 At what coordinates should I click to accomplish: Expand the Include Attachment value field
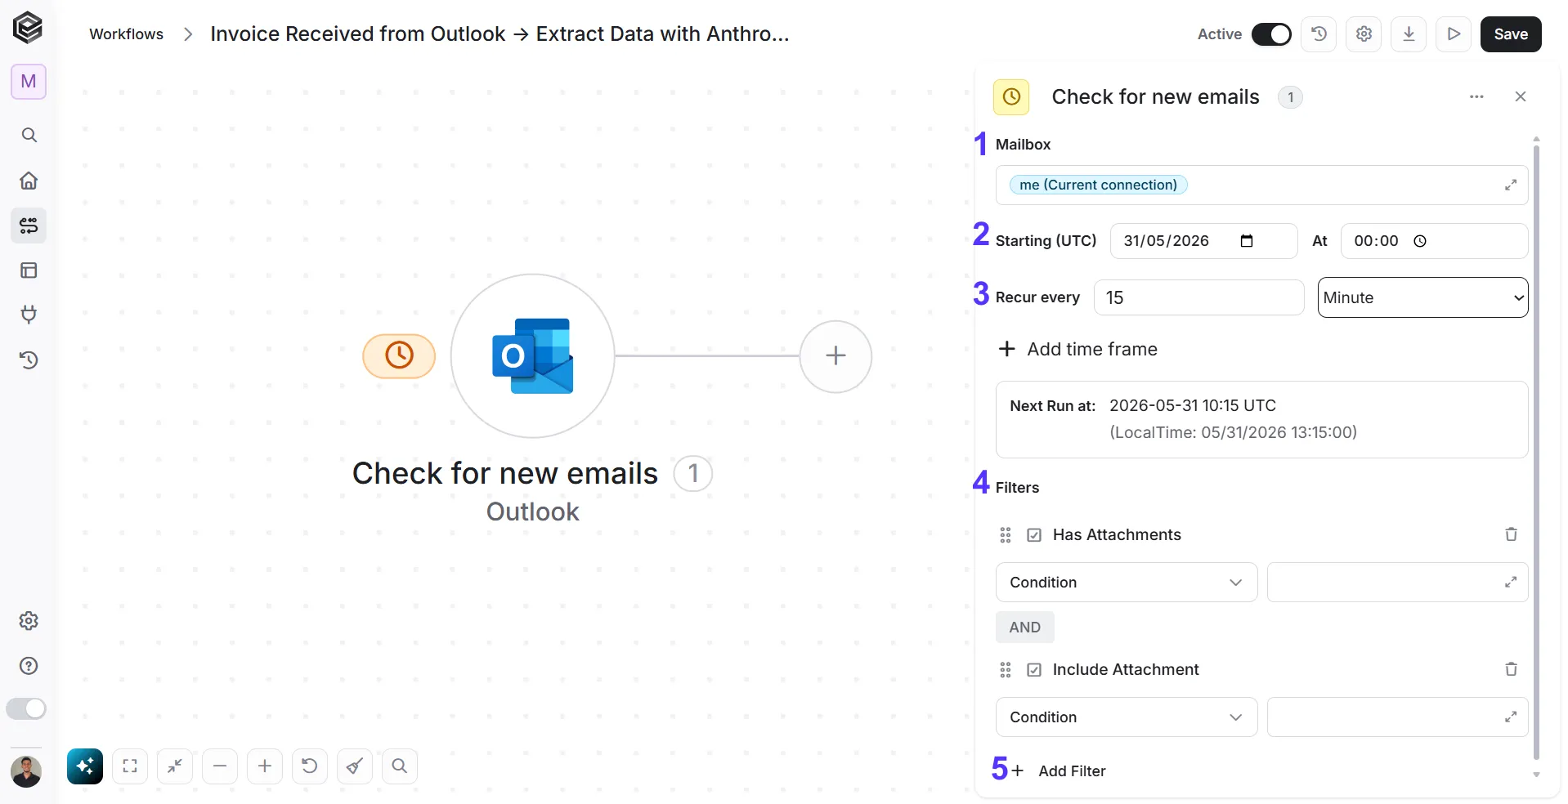pyautogui.click(x=1511, y=717)
